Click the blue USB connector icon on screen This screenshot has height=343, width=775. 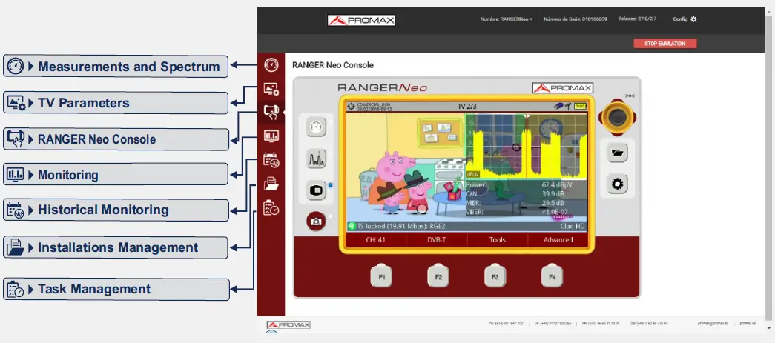coord(558,106)
